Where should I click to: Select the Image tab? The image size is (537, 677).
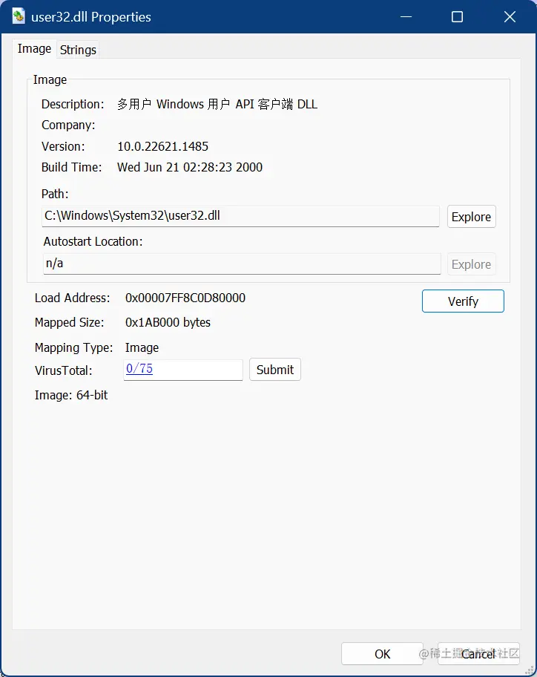(34, 49)
